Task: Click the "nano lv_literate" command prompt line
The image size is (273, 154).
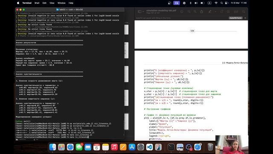Action: pyautogui.click(x=52, y=137)
